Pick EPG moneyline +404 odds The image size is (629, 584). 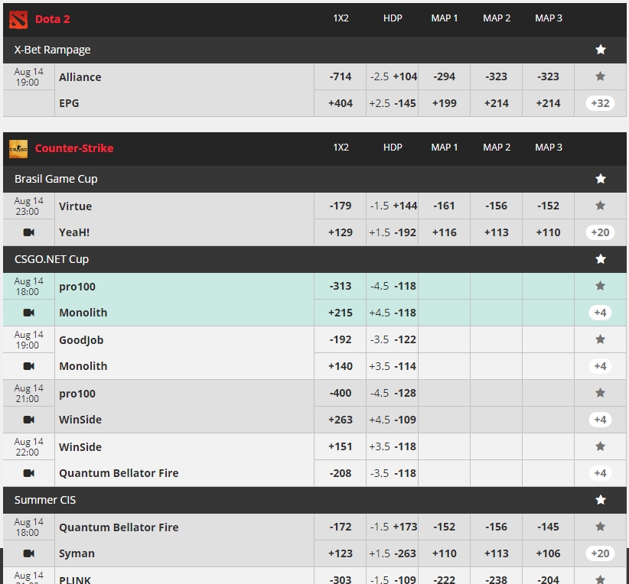click(341, 103)
